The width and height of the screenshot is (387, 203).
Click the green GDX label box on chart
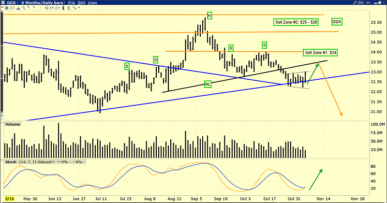(337, 22)
